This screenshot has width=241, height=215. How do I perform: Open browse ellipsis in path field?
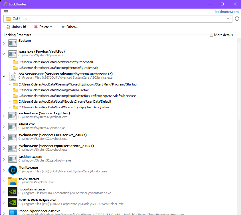[x=228, y=19]
